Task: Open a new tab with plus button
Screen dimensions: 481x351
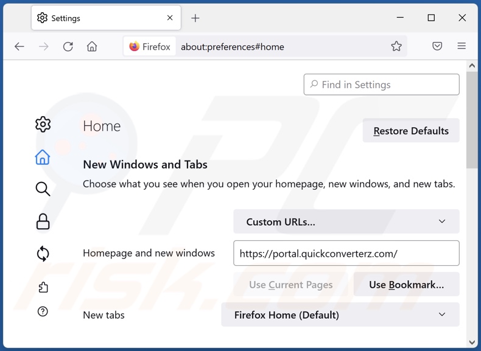Action: pyautogui.click(x=195, y=18)
